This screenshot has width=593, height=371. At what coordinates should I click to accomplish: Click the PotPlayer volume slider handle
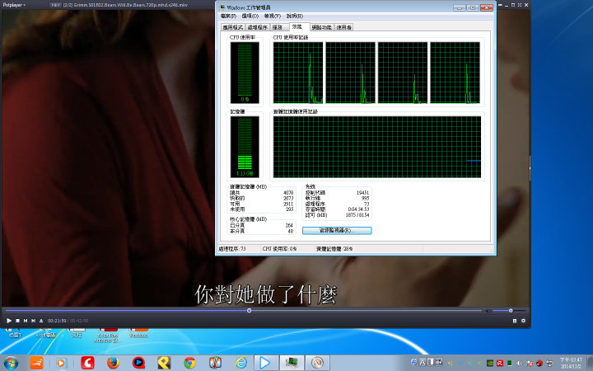coord(511,311)
